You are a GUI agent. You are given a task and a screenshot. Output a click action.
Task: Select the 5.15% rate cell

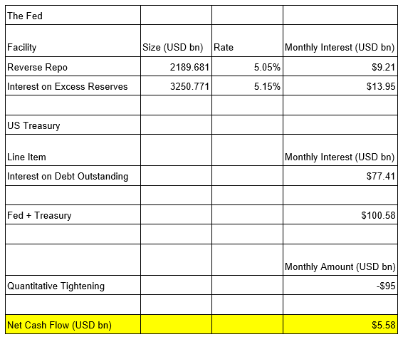point(247,86)
